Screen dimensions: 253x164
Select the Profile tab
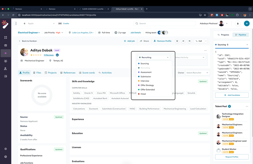[24, 73]
